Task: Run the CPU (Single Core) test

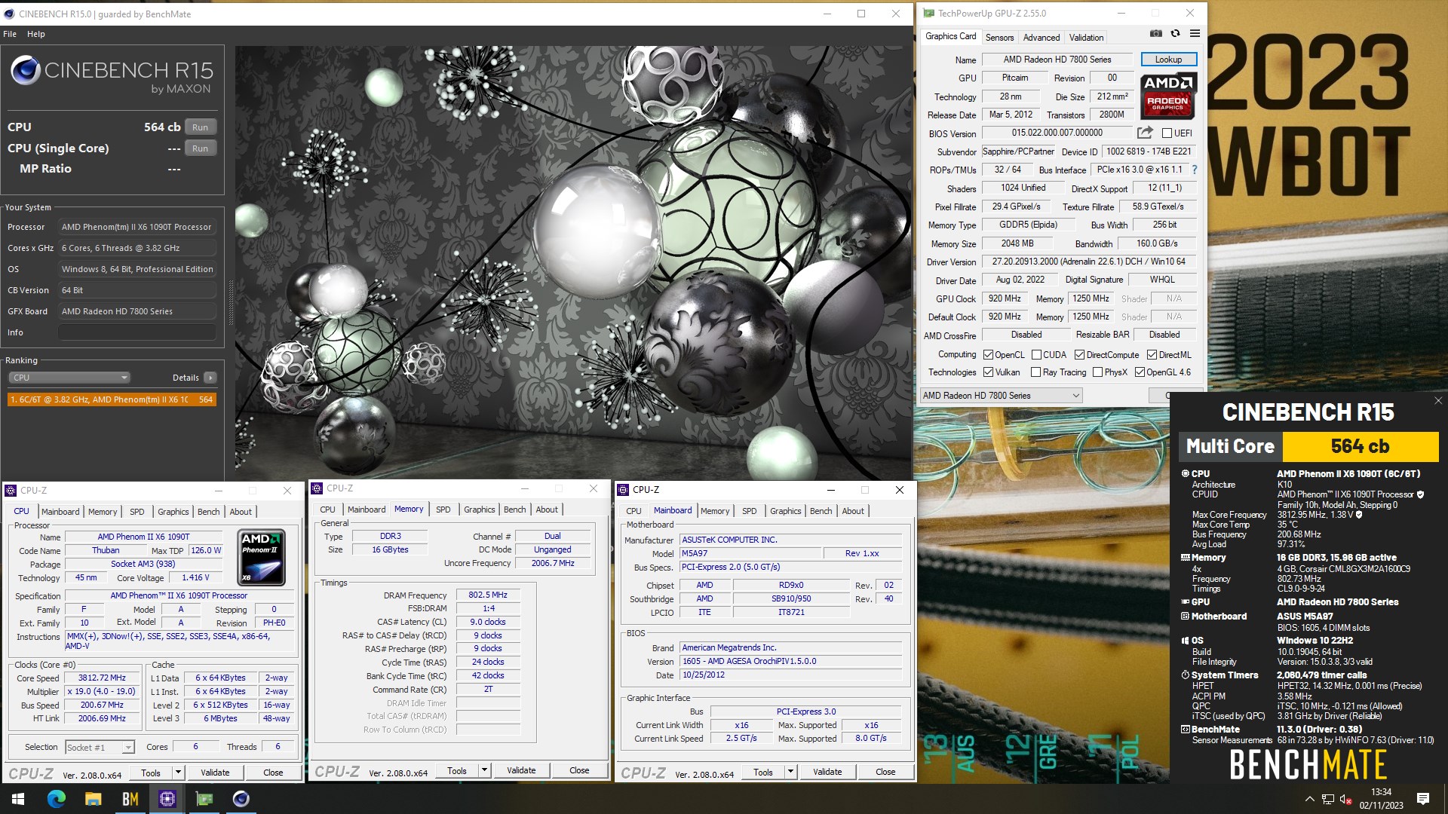Action: coord(200,148)
